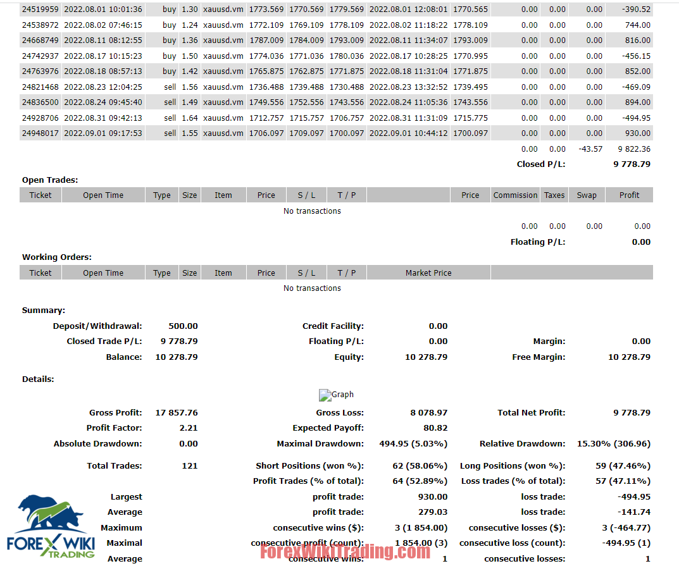Click Long Positions value 59 (47.46%)
679x566 pixels.
click(623, 466)
